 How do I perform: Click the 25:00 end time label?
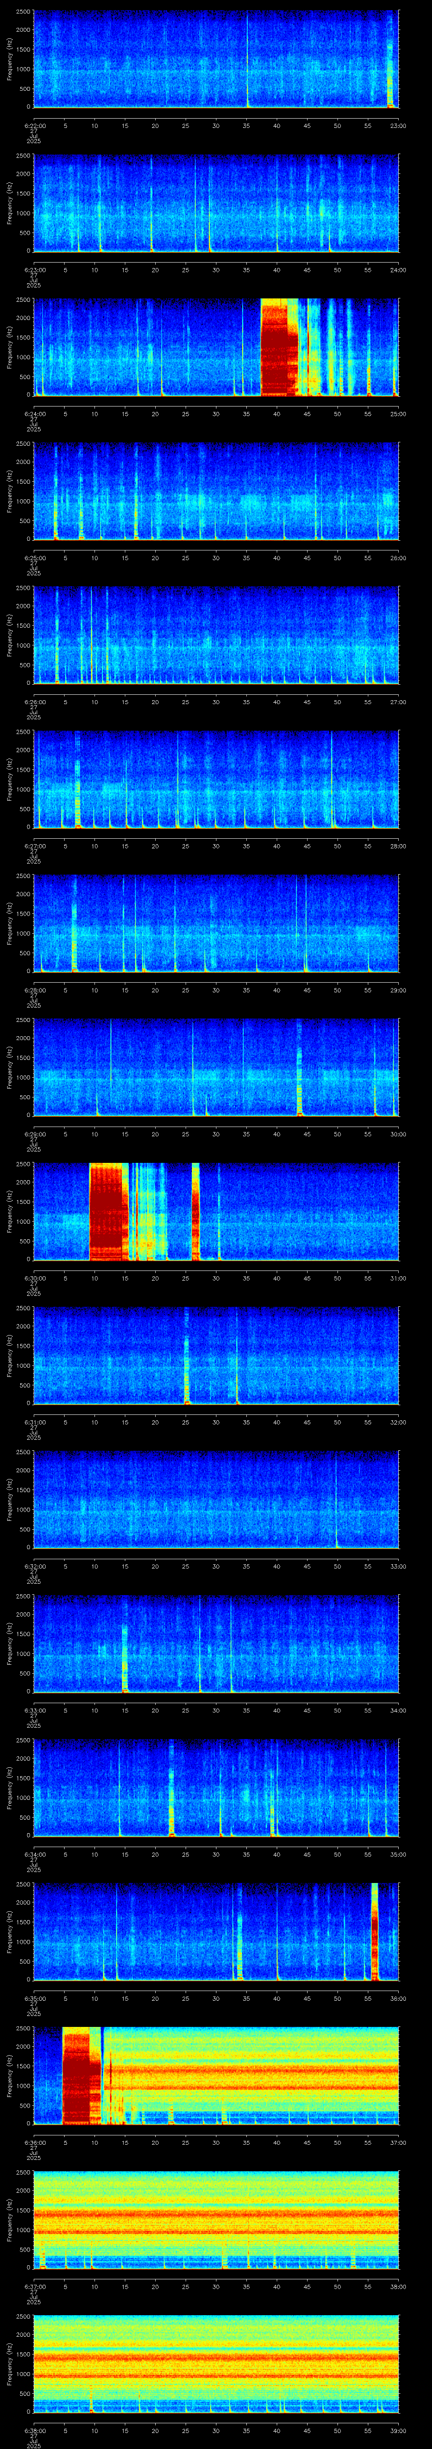[398, 414]
